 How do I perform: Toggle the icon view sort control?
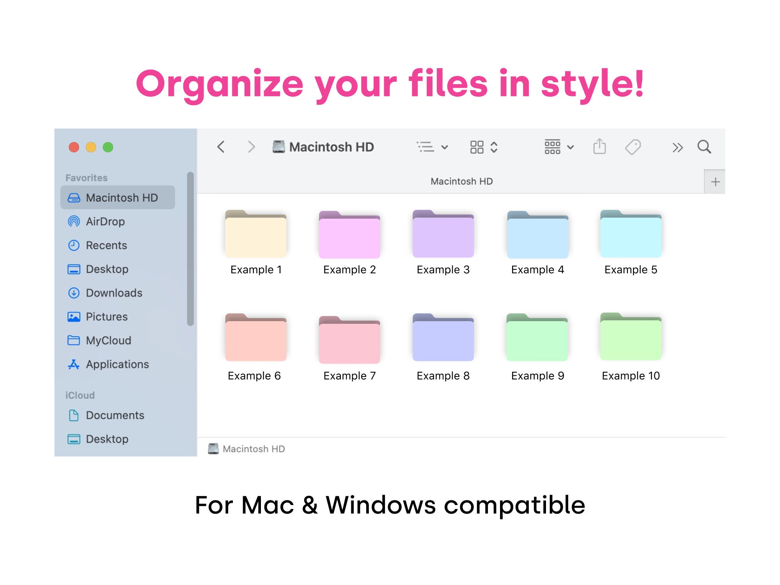coord(494,147)
